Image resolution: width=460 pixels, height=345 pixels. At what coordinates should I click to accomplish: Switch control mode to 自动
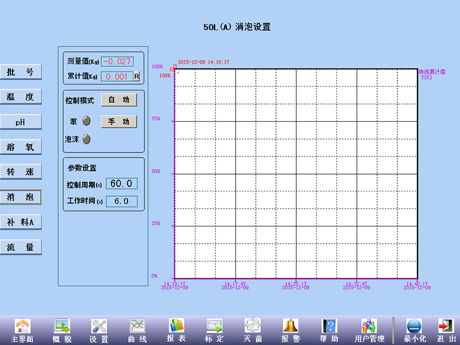tap(119, 100)
